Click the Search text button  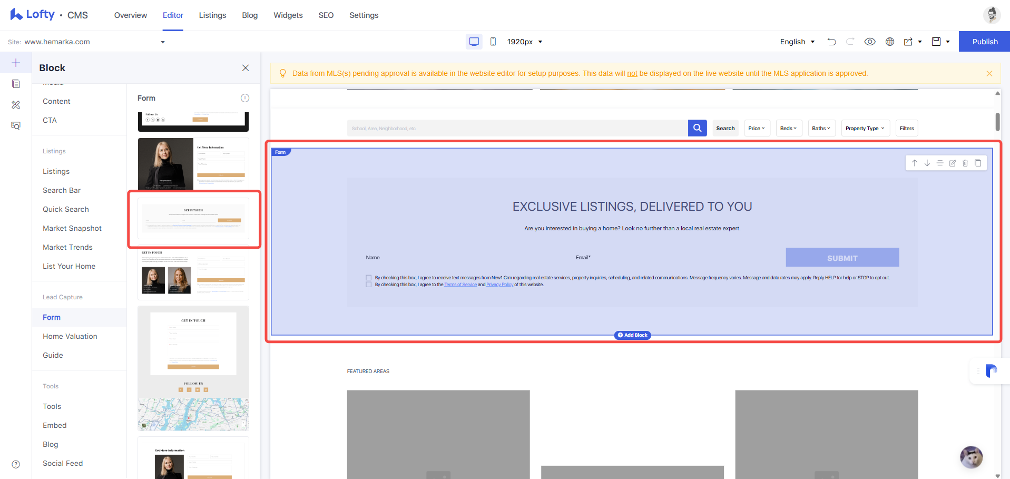click(725, 128)
